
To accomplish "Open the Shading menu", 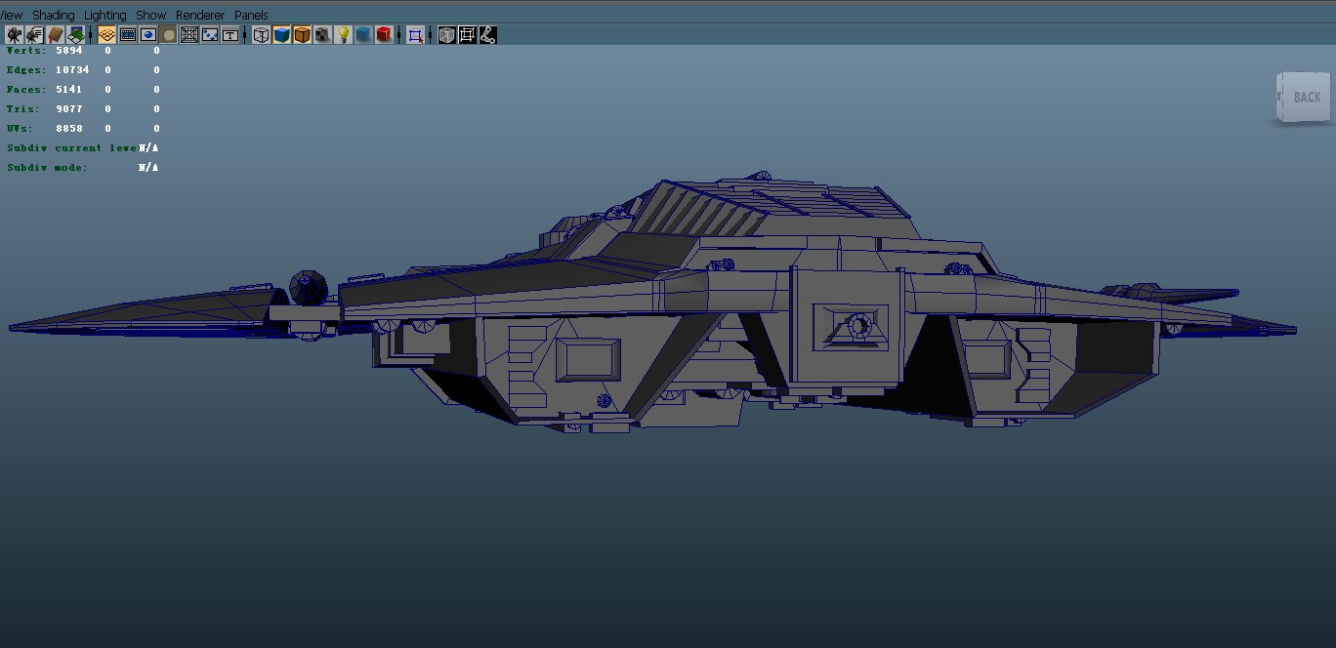I will click(x=53, y=15).
